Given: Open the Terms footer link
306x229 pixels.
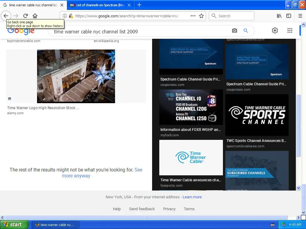Looking at the screenshot, I should pos(189,209).
